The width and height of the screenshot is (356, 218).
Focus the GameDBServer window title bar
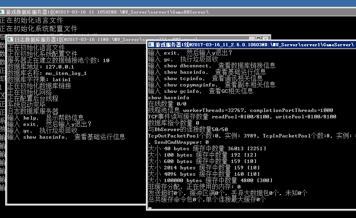pyautogui.click(x=120, y=12)
